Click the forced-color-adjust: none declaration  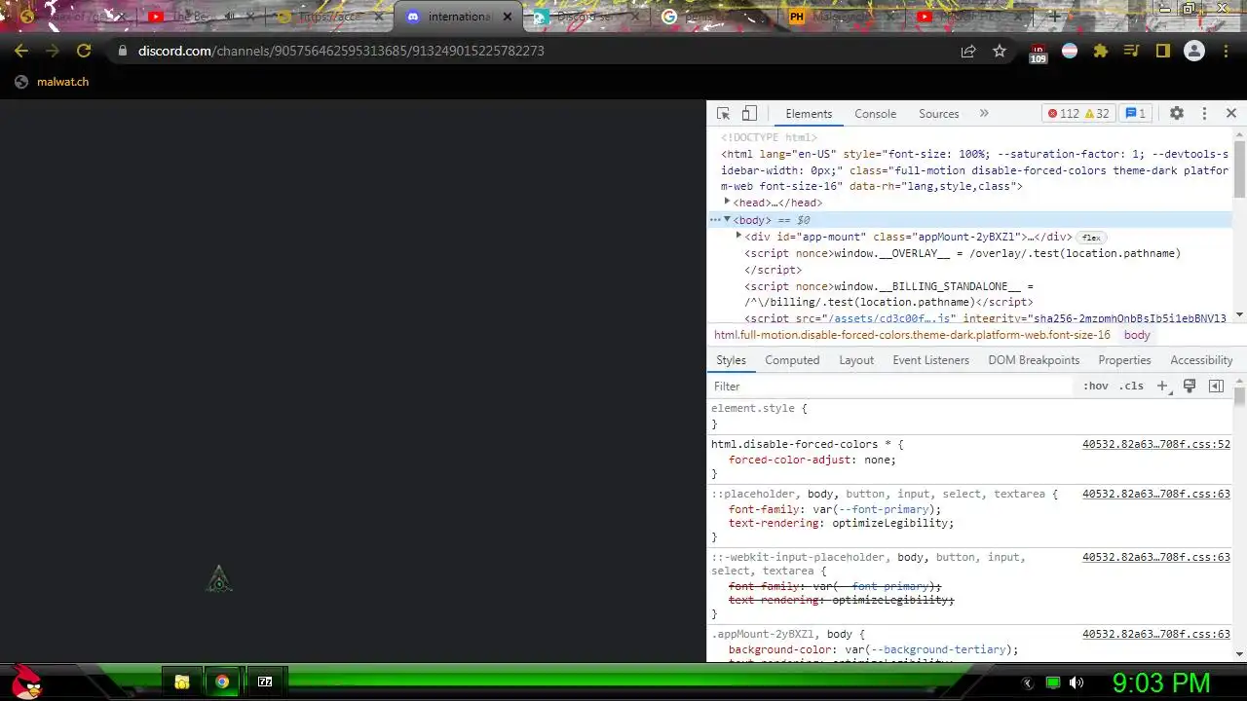(x=812, y=460)
